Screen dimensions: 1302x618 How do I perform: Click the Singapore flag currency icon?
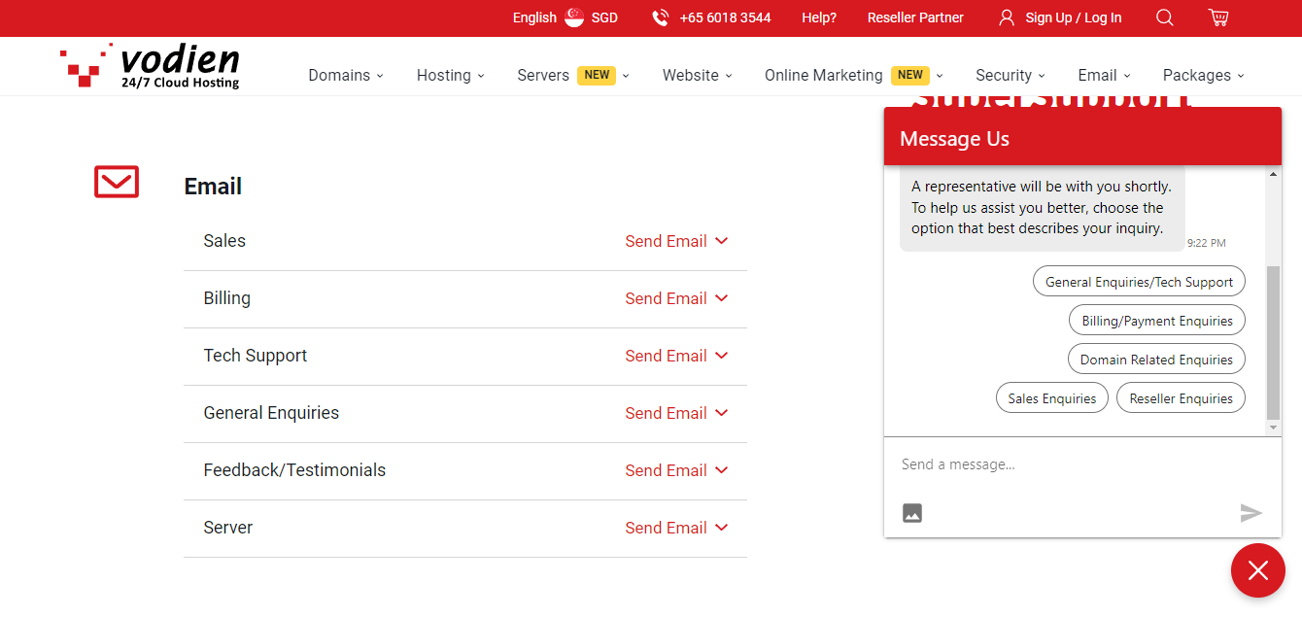(x=574, y=17)
